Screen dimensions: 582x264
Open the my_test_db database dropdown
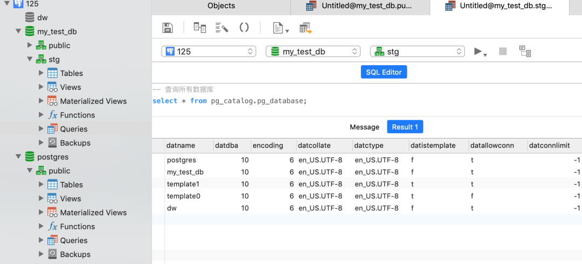pos(313,52)
